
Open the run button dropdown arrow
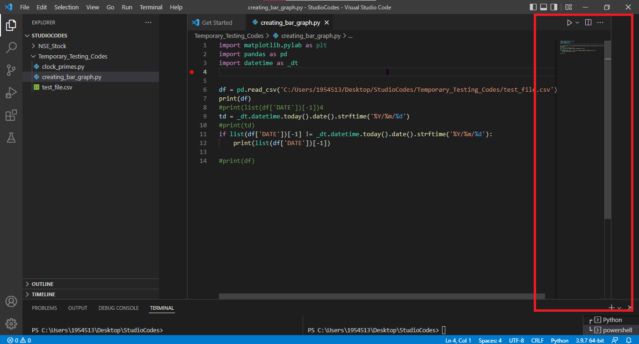[577, 22]
